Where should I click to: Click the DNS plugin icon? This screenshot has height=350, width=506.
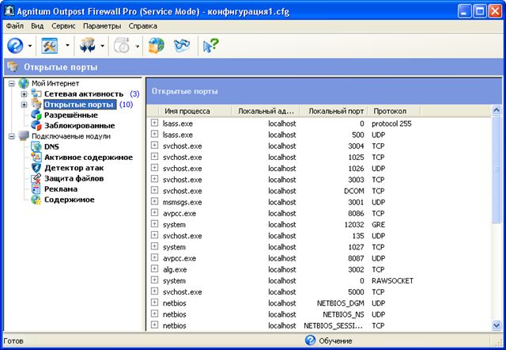point(36,146)
